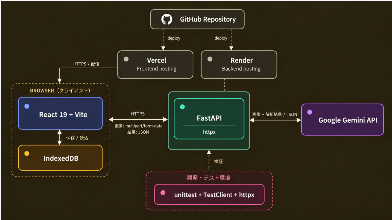
Task: Click the grey dot in Render box
Action: (x=210, y=59)
